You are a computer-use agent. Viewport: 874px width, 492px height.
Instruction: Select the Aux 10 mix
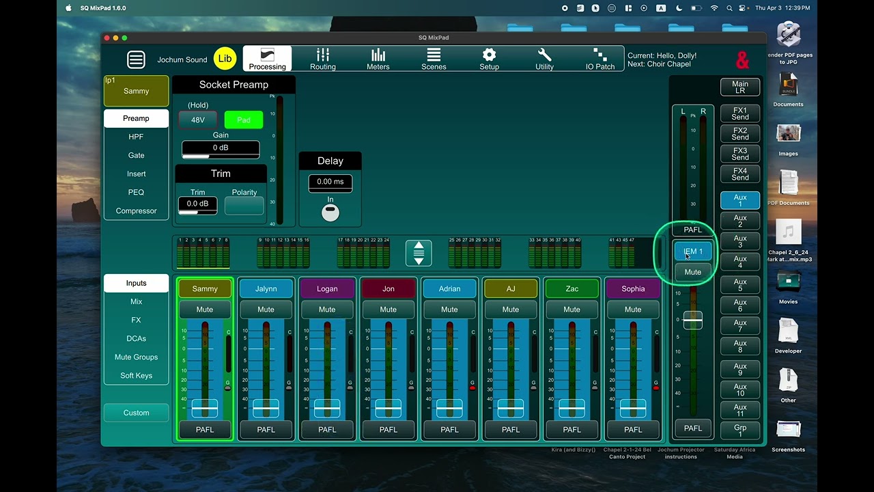tap(740, 390)
